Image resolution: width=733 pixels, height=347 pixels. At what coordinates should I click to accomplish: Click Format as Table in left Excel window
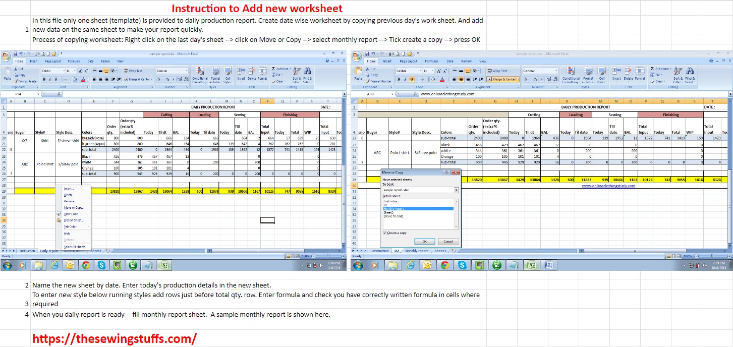coord(215,76)
